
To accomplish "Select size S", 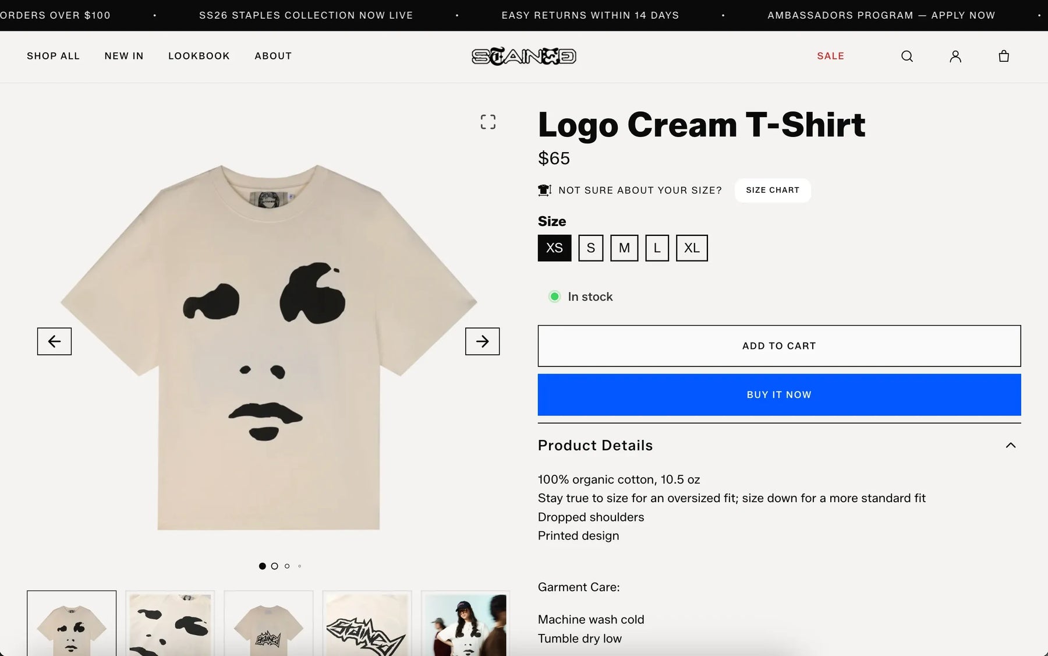I will [590, 248].
